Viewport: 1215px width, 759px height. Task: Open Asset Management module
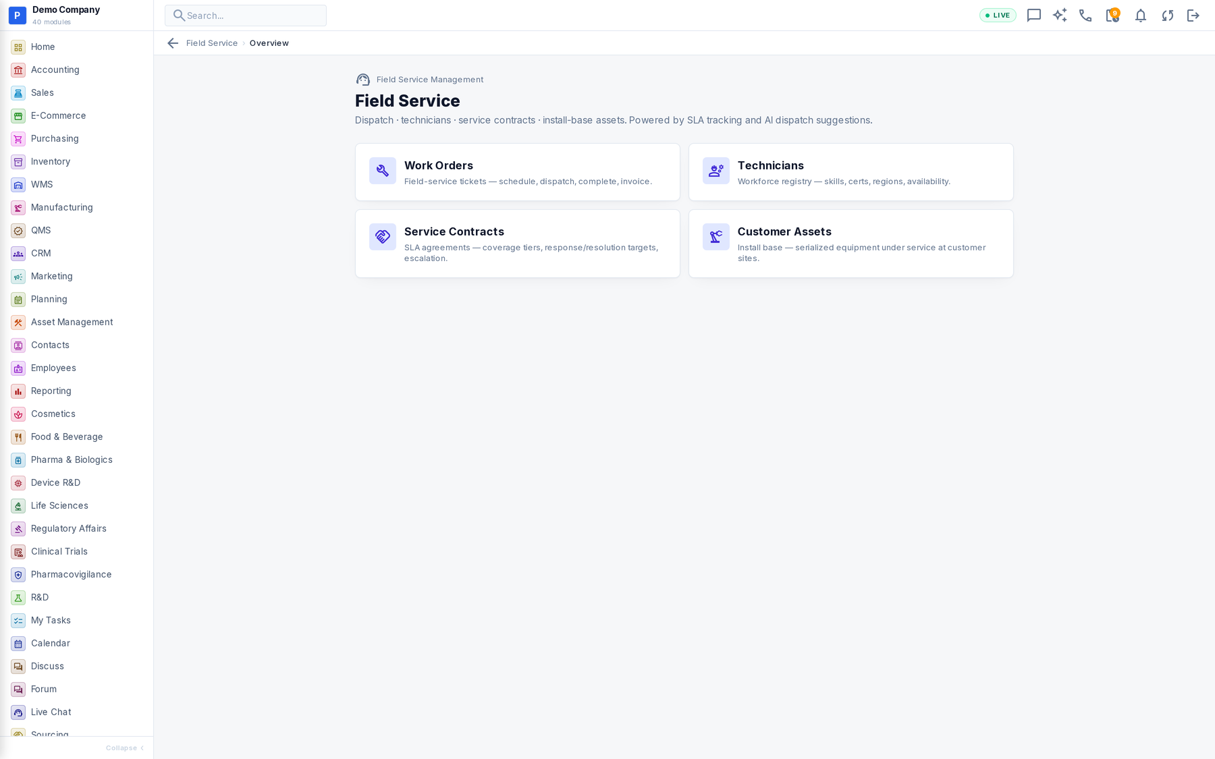76,322
